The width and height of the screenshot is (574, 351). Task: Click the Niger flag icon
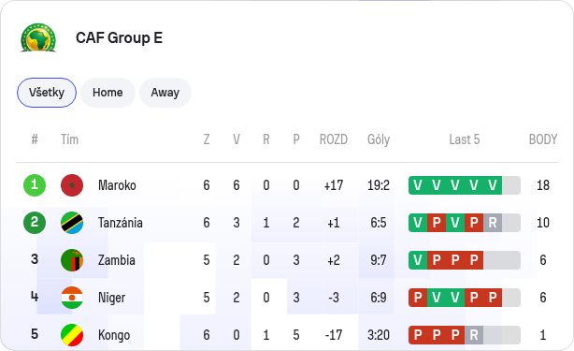coord(72,298)
